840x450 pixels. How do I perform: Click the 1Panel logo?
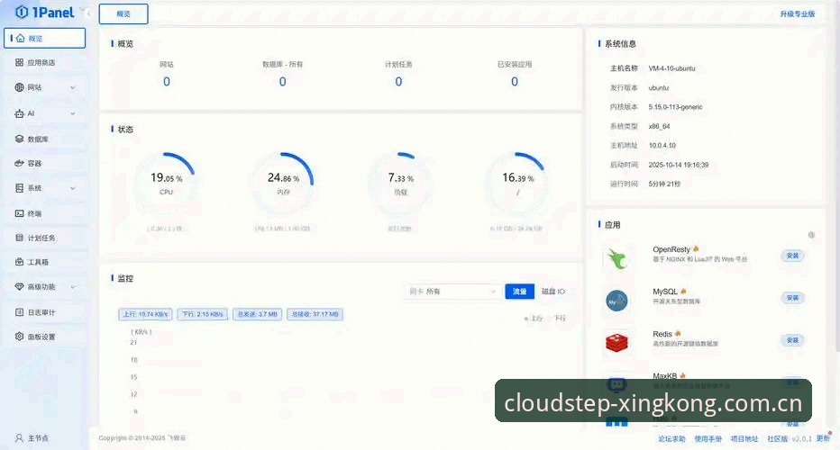(44, 12)
